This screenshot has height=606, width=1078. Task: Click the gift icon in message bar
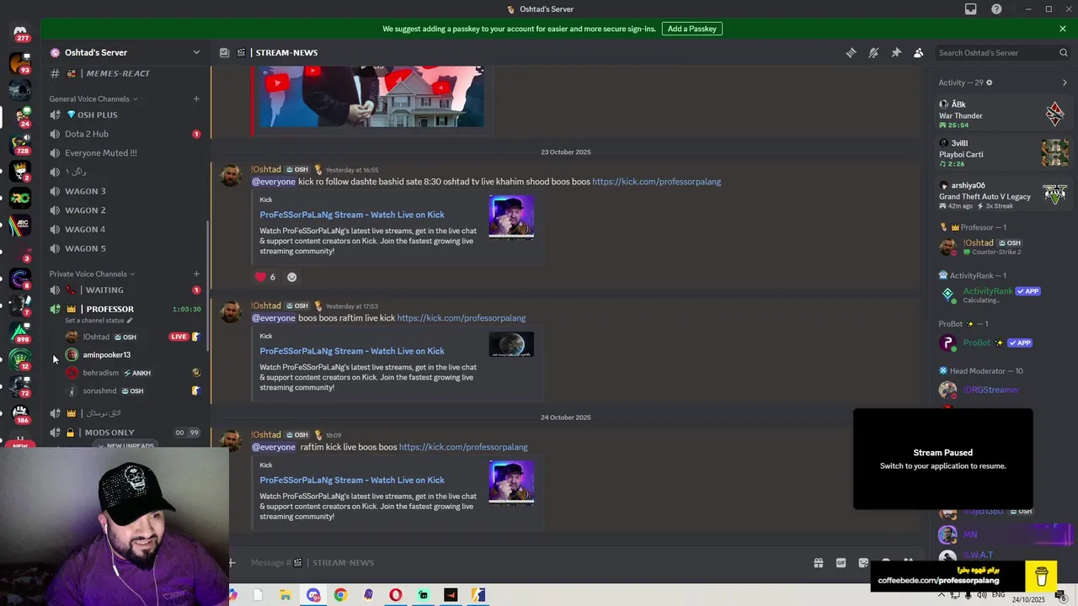[818, 563]
